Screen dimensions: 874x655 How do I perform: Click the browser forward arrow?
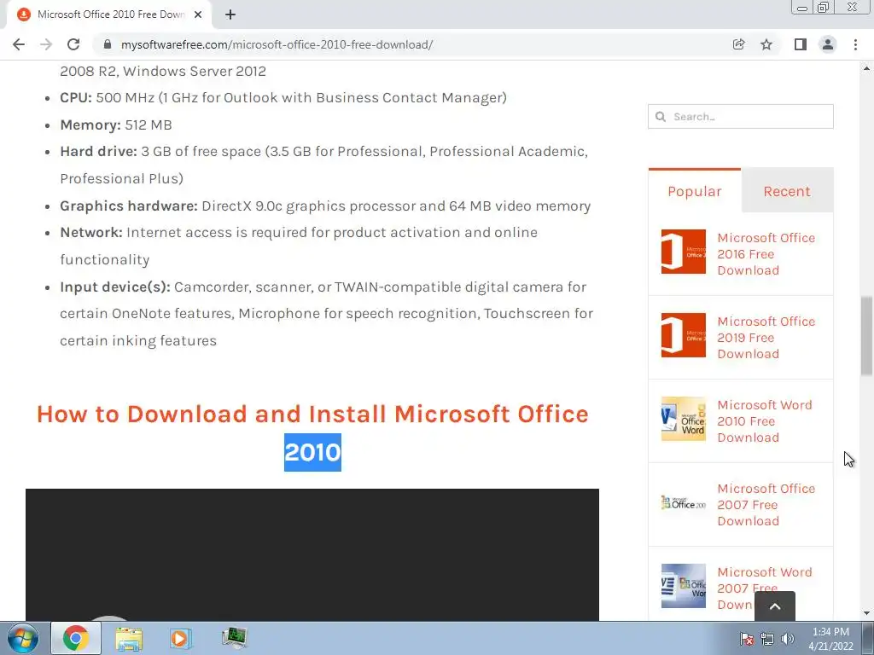point(46,44)
